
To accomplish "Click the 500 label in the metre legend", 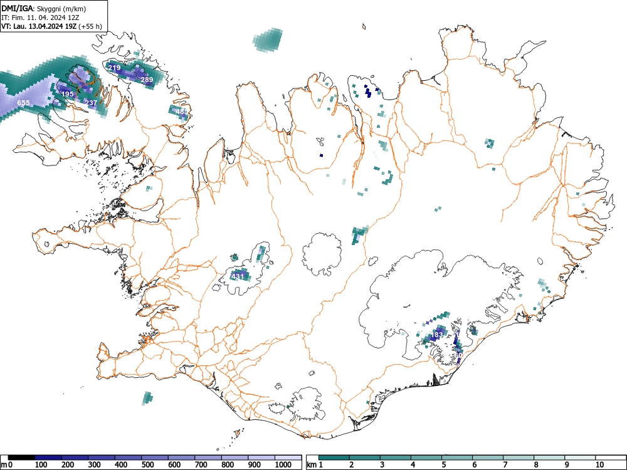I will pyautogui.click(x=147, y=465).
